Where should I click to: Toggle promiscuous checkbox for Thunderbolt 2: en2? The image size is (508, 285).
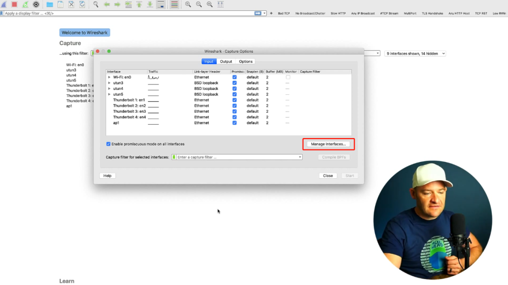tap(235, 106)
